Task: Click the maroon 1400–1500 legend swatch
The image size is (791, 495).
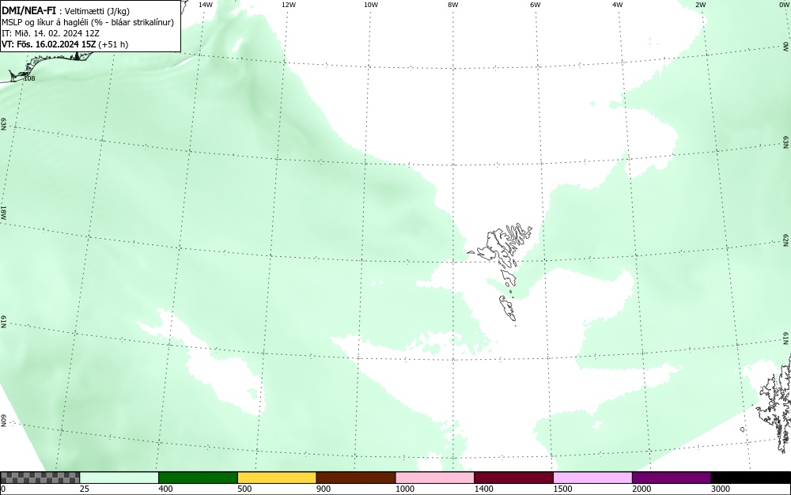Action: click(513, 478)
